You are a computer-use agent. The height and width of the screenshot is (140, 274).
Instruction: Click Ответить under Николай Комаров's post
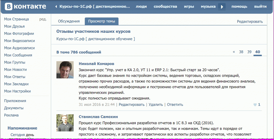click(x=175, y=105)
